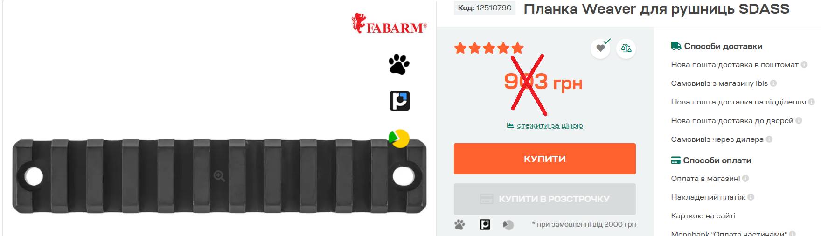Show info for Самовивіз з магазину Ibis

(x=773, y=83)
